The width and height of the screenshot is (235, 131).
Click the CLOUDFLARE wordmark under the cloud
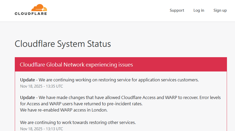point(31,14)
